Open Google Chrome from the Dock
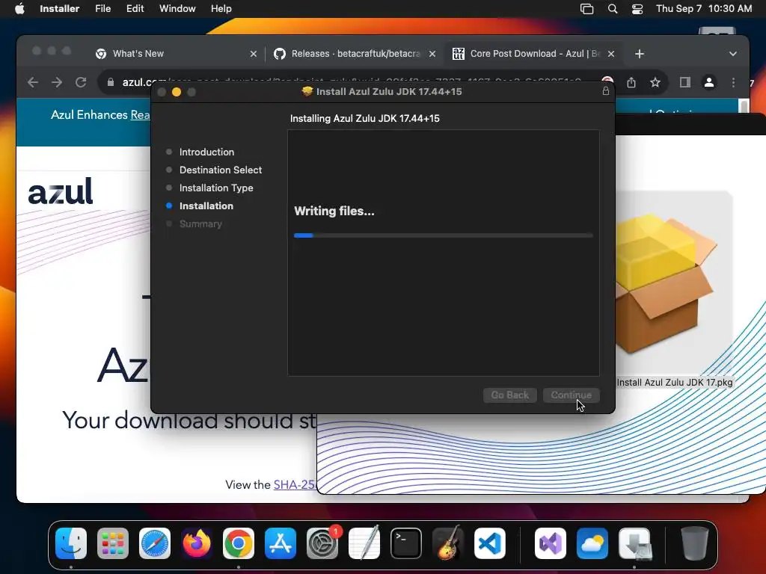766x574 pixels. click(239, 543)
